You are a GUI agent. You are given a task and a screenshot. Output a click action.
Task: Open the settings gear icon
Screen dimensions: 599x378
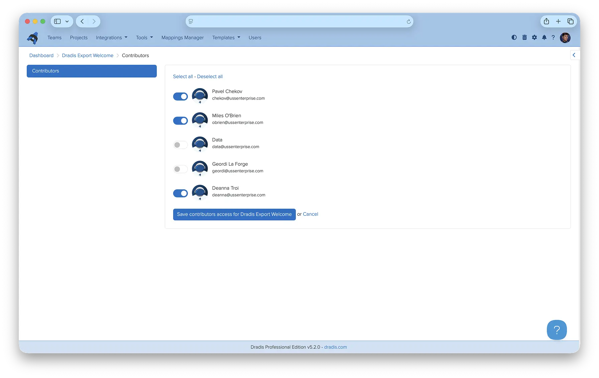click(534, 37)
